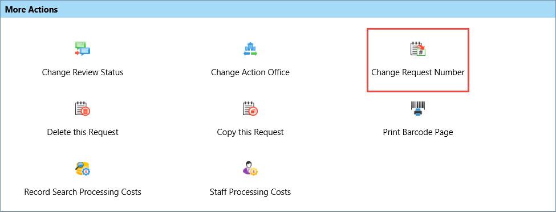Image resolution: width=556 pixels, height=212 pixels.
Task: Click the empty space beneath Print Barcode Page
Action: pyautogui.click(x=417, y=177)
